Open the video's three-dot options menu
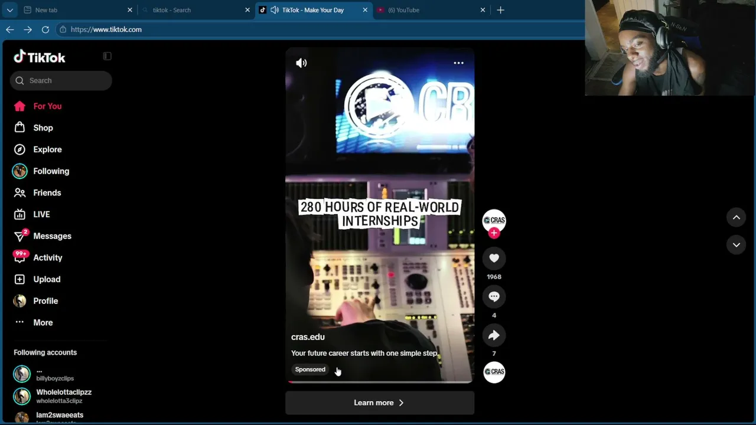Image resolution: width=756 pixels, height=425 pixels. tap(458, 63)
